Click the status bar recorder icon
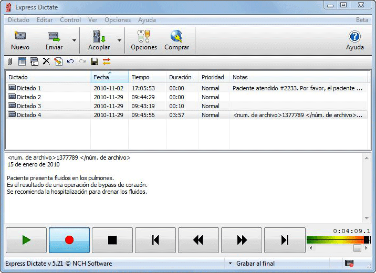376x273 pixels. click(349, 263)
